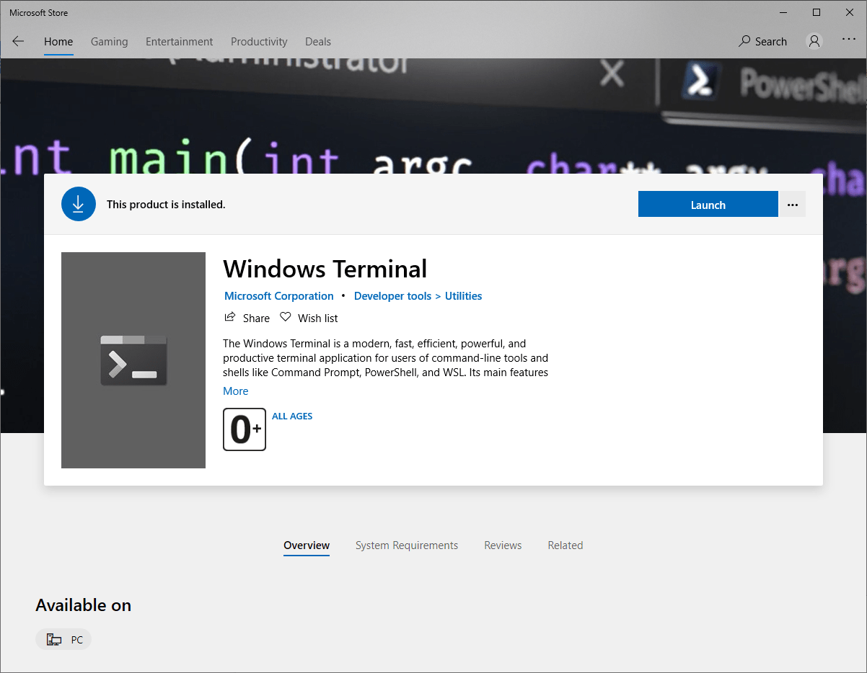View the System Requirements section

pos(406,545)
